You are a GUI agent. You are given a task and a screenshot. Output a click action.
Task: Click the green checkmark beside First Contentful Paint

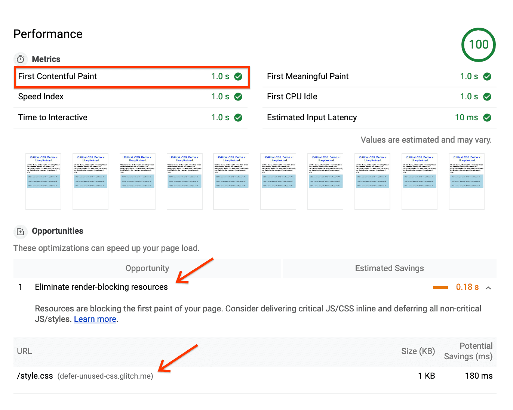[x=239, y=76]
